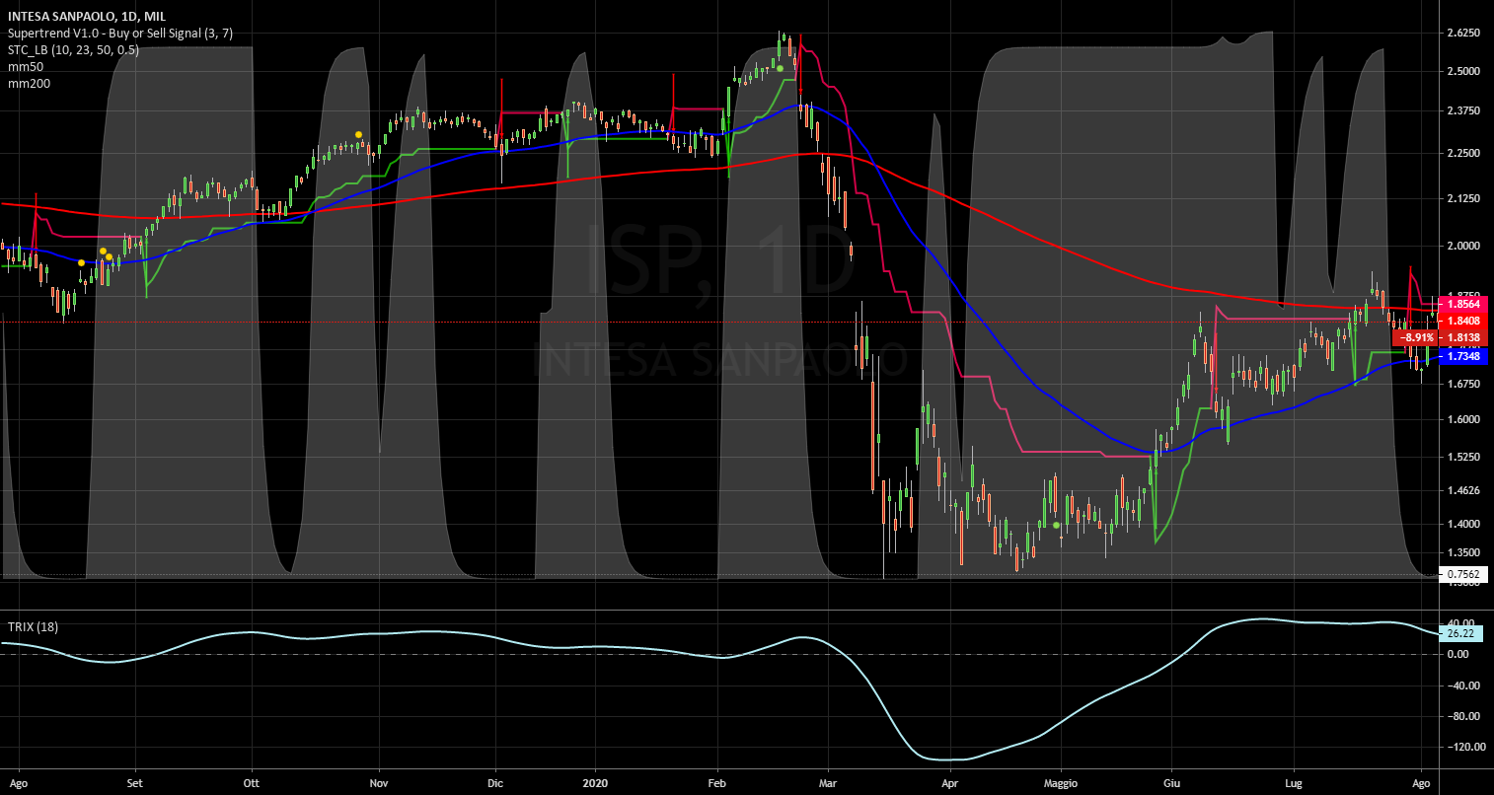Image resolution: width=1494 pixels, height=795 pixels.
Task: Click the red 1.8408 price tag
Action: tap(1462, 321)
